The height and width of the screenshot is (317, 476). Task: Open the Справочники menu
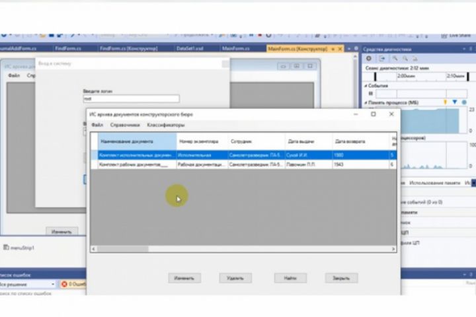[x=125, y=125]
